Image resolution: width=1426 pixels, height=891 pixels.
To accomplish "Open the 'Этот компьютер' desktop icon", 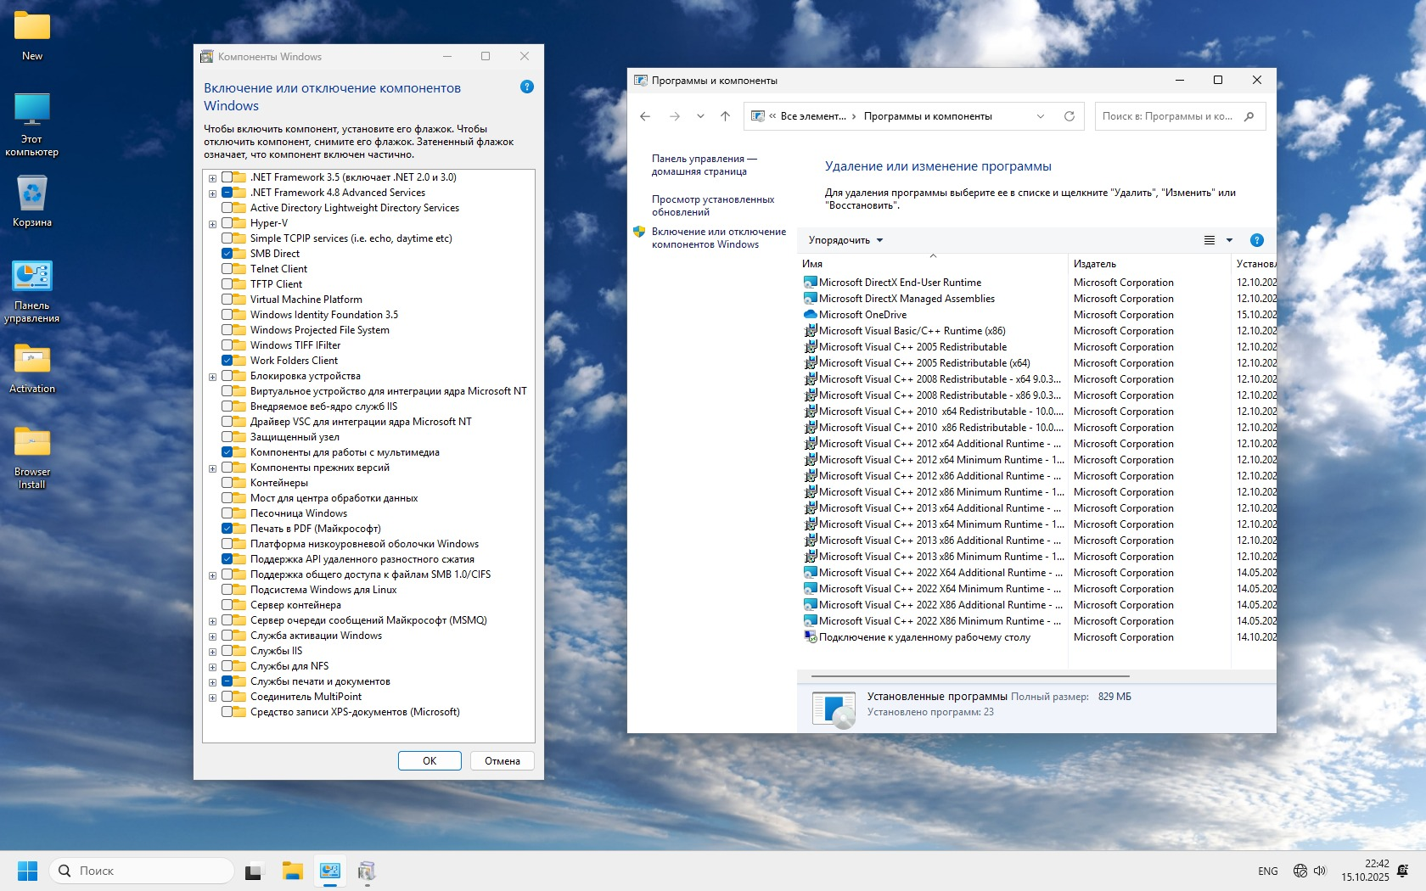I will pyautogui.click(x=32, y=124).
